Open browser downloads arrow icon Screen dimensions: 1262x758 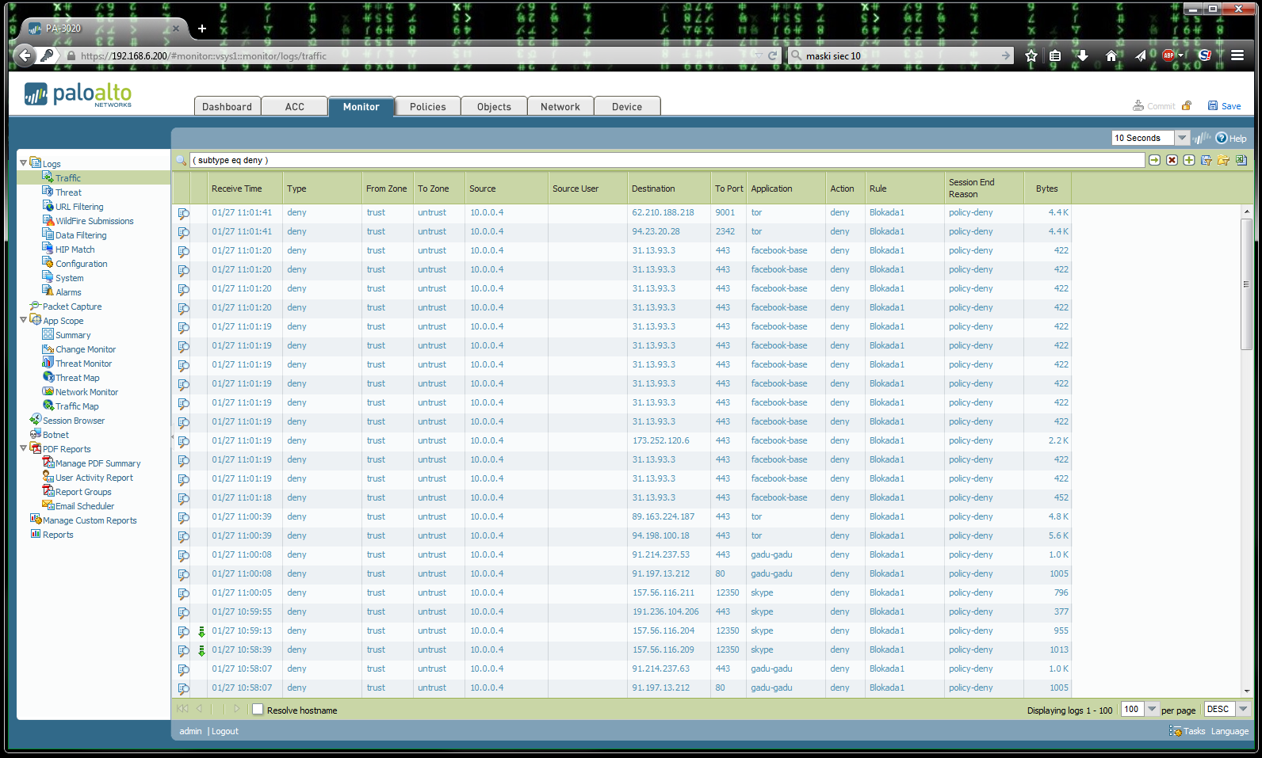click(x=1082, y=55)
